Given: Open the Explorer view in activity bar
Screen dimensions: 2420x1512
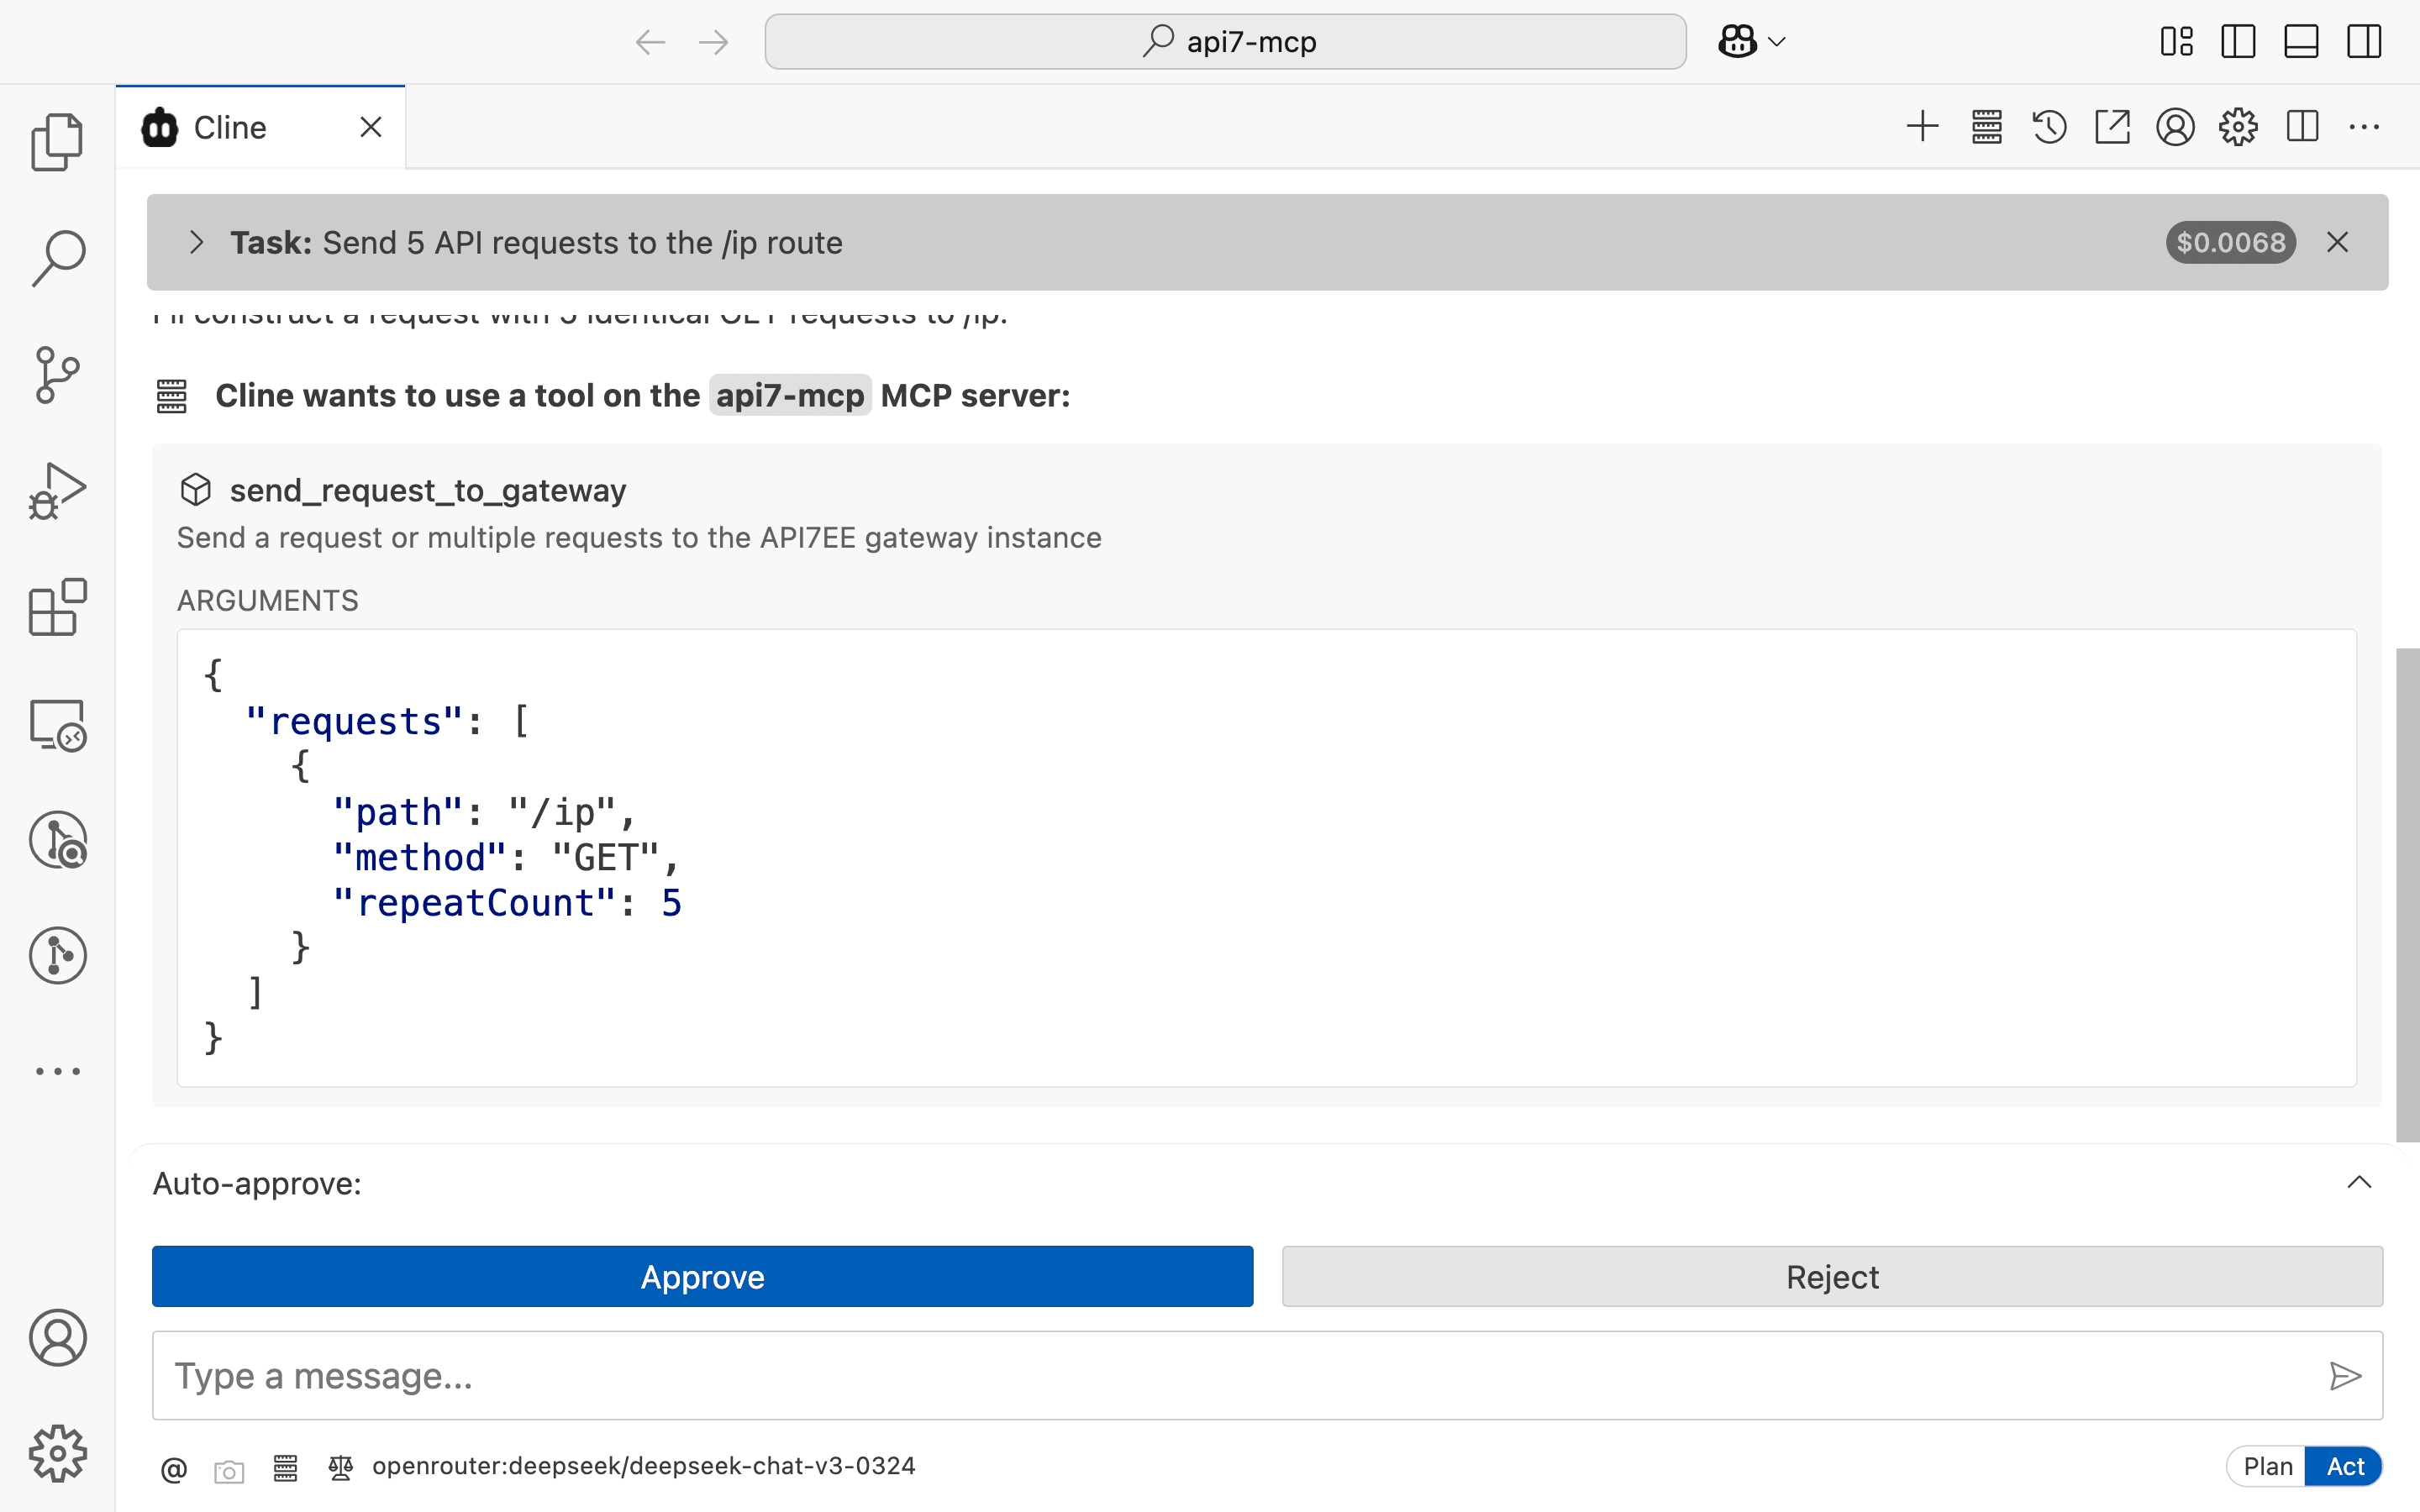Looking at the screenshot, I should [x=57, y=141].
